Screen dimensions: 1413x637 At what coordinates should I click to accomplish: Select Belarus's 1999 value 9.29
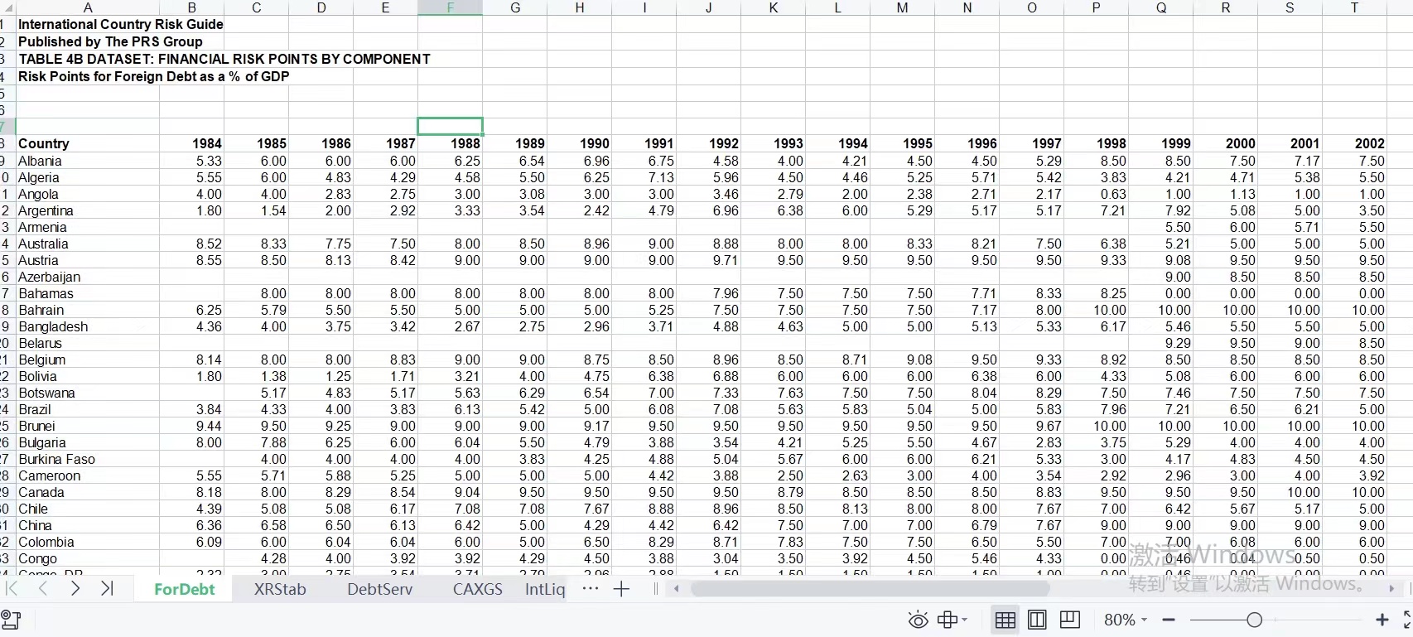pos(1160,343)
